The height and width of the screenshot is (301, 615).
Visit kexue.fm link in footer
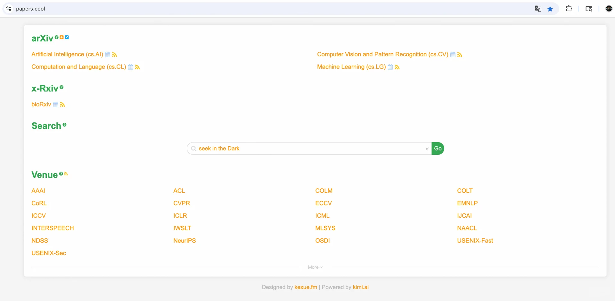click(306, 287)
